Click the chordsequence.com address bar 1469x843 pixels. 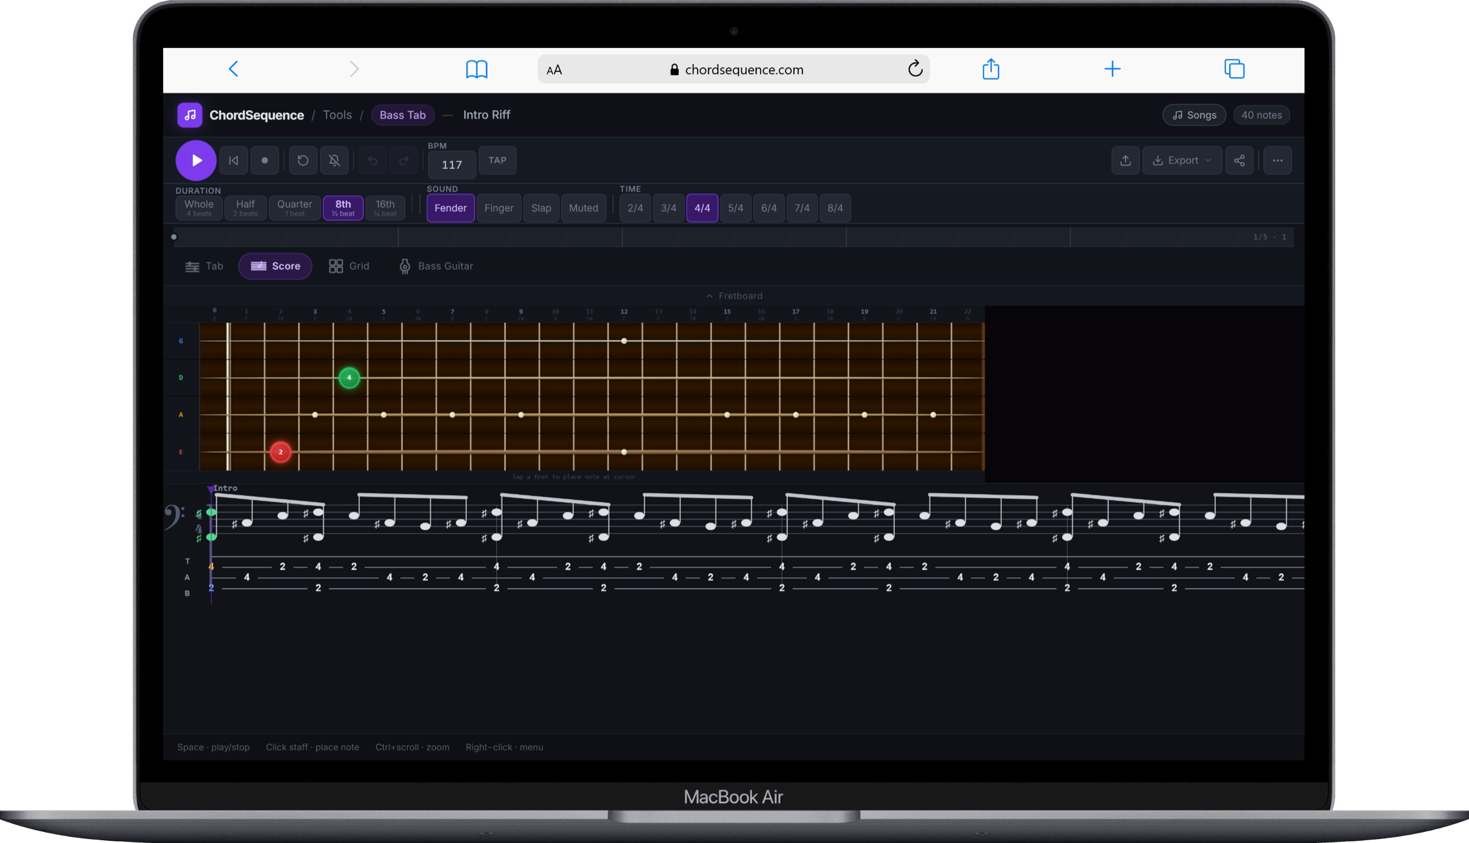[x=733, y=70]
